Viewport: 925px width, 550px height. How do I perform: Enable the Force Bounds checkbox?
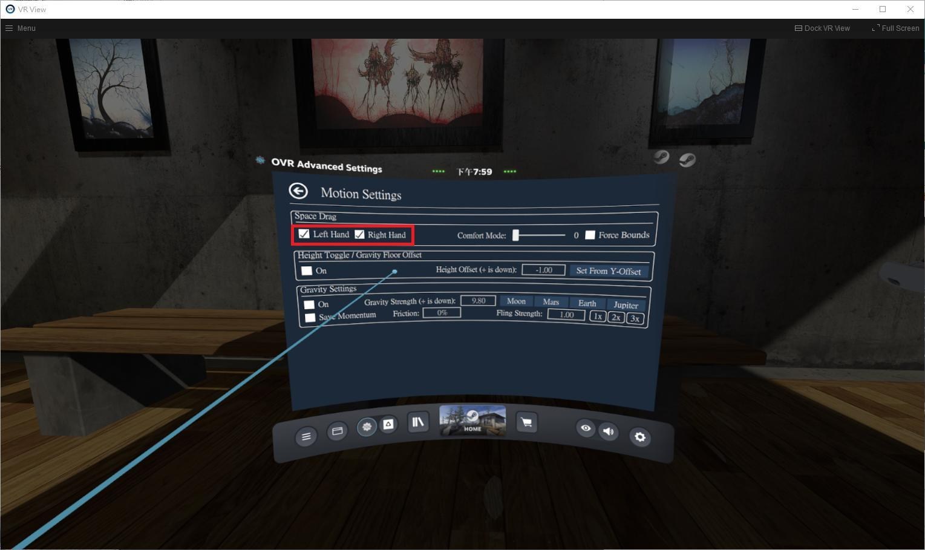click(590, 235)
